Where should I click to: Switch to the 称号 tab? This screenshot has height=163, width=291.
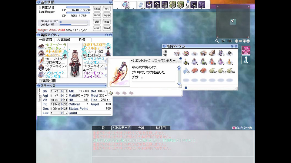[x=82, y=40]
